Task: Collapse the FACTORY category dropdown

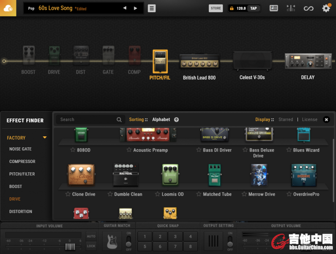Action: [x=44, y=138]
